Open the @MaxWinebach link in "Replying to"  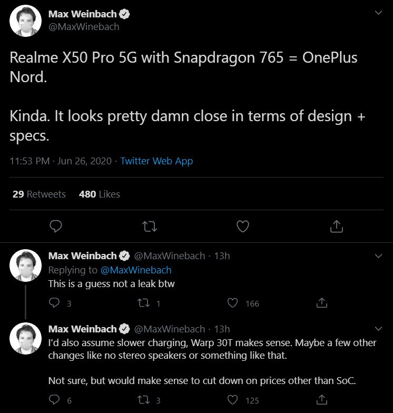tap(136, 270)
